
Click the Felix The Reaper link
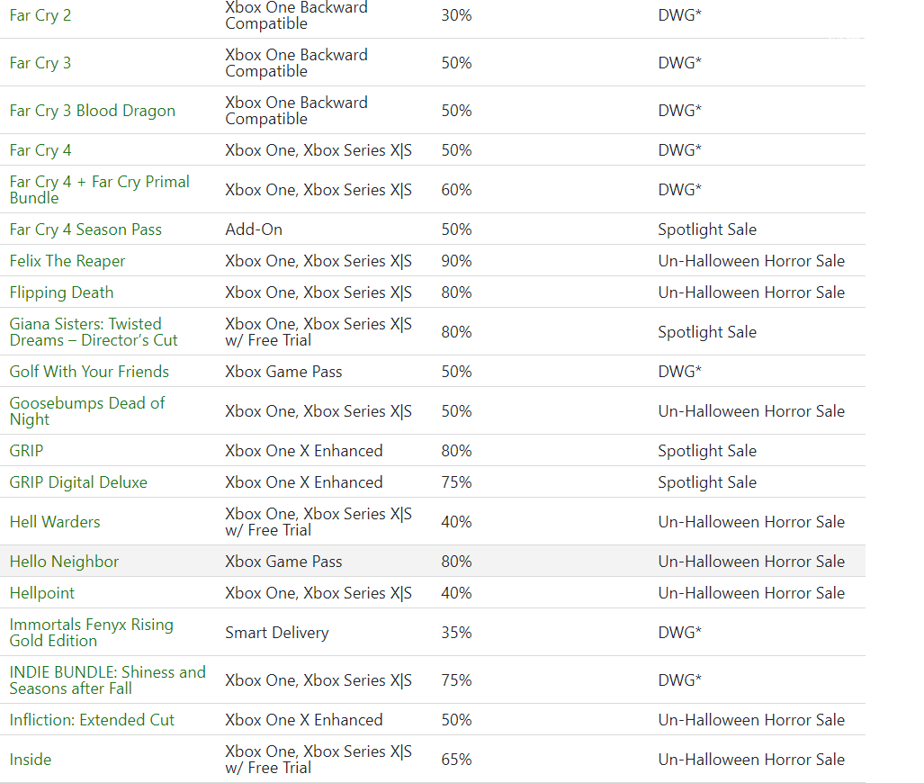pos(67,261)
